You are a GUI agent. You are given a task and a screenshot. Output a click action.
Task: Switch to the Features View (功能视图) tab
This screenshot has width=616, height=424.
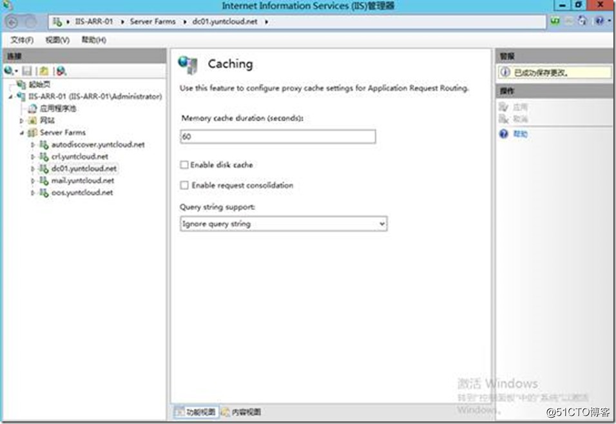pos(196,412)
